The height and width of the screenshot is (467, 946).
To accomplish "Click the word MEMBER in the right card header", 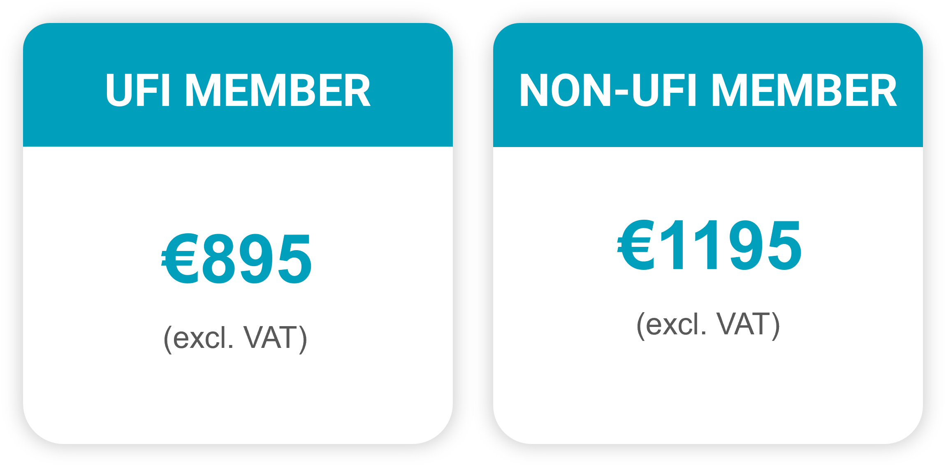I will point(805,91).
